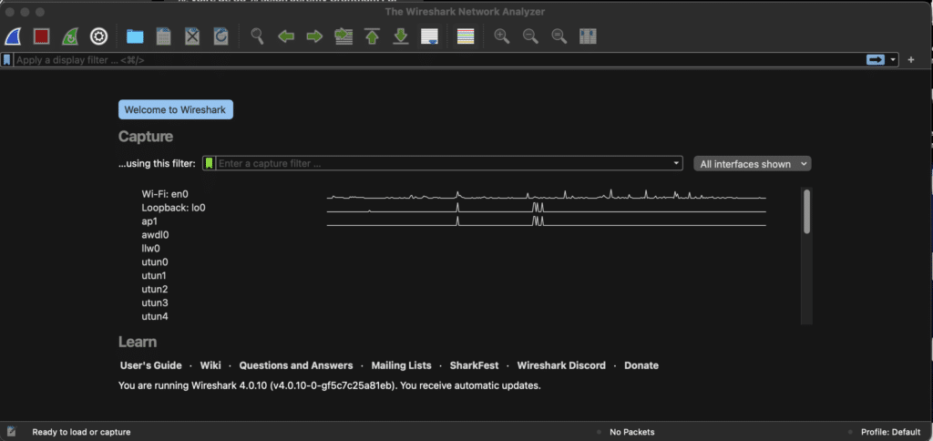Open Questions and Answers link
Image resolution: width=933 pixels, height=441 pixels.
pyautogui.click(x=296, y=365)
